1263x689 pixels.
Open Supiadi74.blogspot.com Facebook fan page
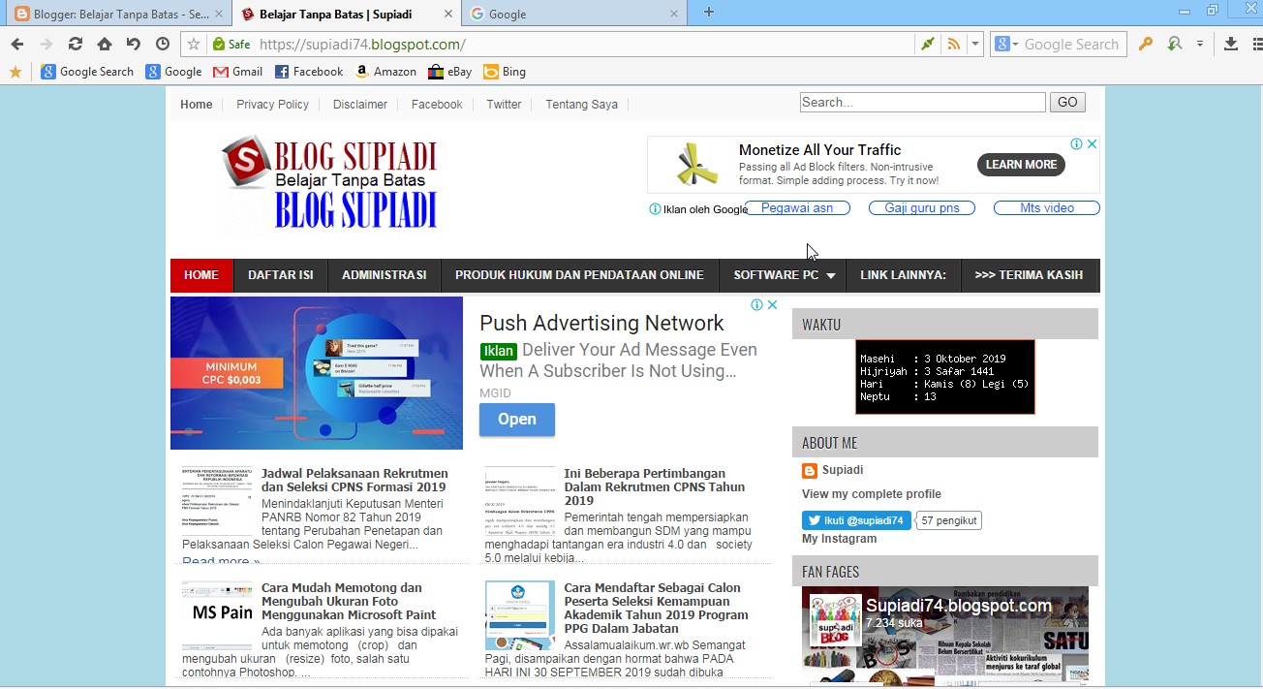958,607
